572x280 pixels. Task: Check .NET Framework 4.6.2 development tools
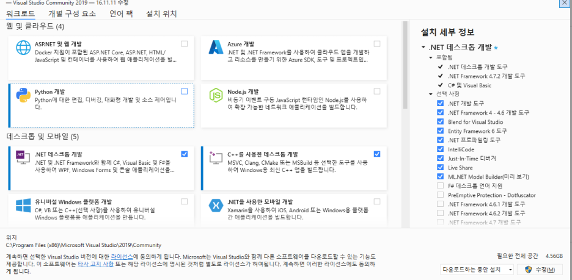click(441, 213)
